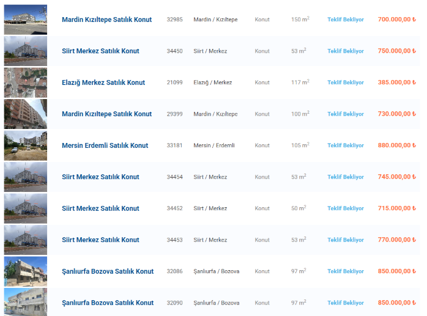Open Siirt Merkez Satılık Konut listing 34452 title
The width and height of the screenshot is (427, 316).
click(100, 208)
